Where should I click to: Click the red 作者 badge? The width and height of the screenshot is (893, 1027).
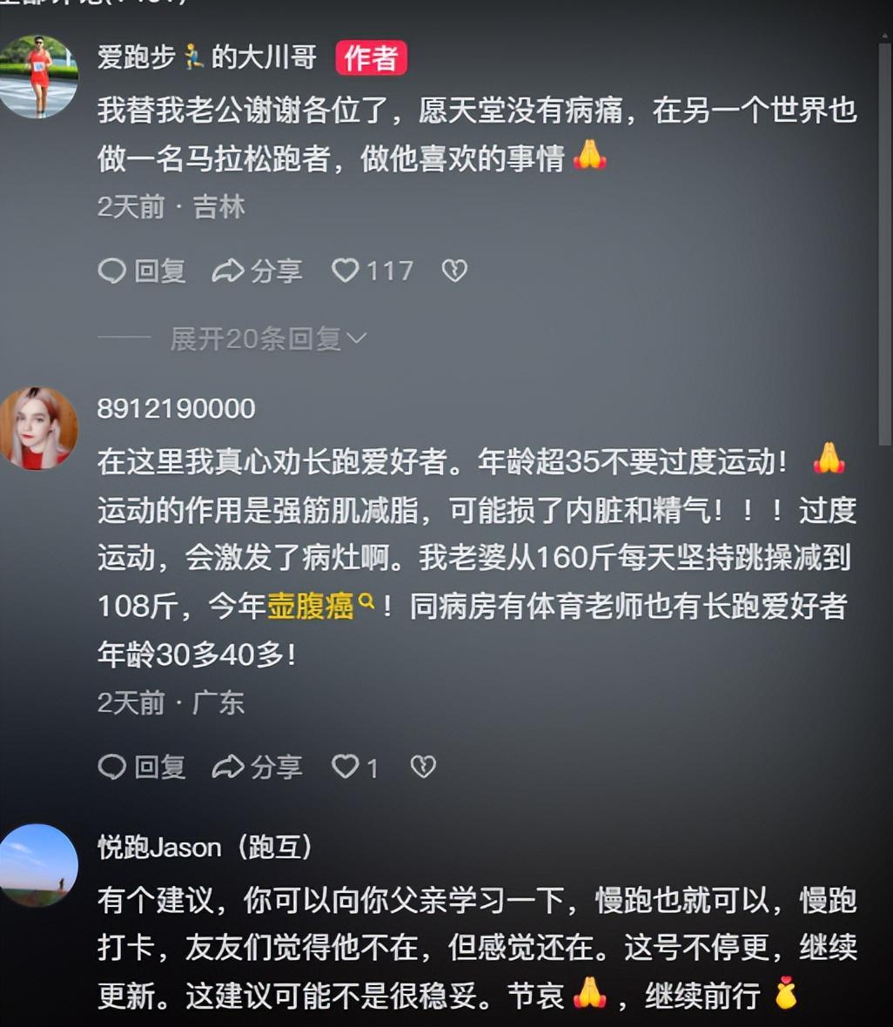pos(372,57)
